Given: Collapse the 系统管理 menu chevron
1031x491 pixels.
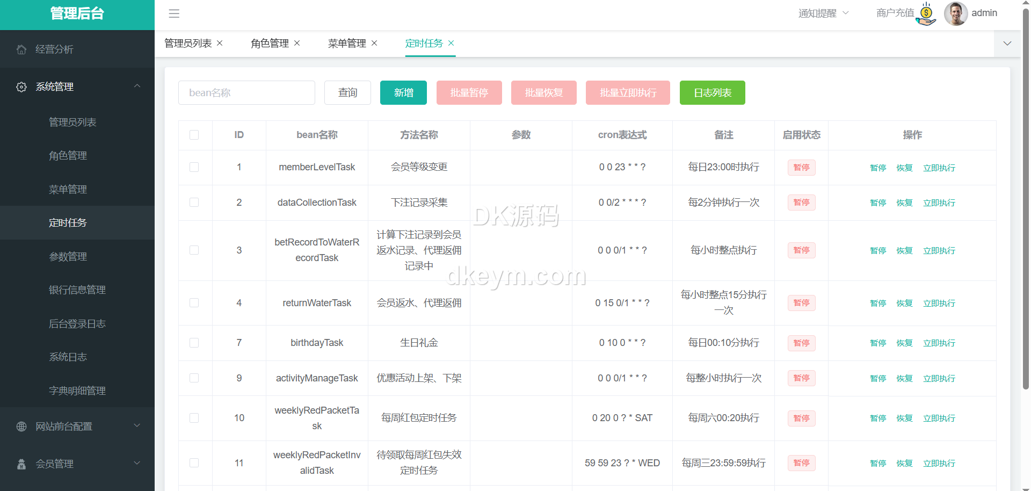Looking at the screenshot, I should (137, 86).
